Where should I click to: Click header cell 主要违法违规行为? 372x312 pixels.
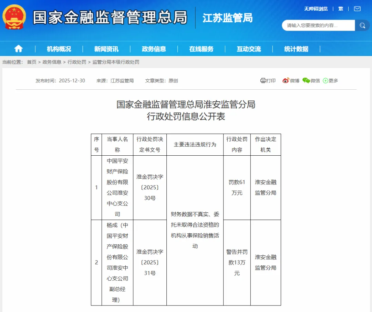[x=195, y=144]
